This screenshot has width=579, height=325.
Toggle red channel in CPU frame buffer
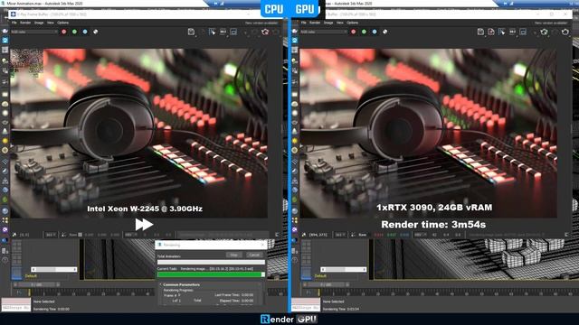point(64,32)
